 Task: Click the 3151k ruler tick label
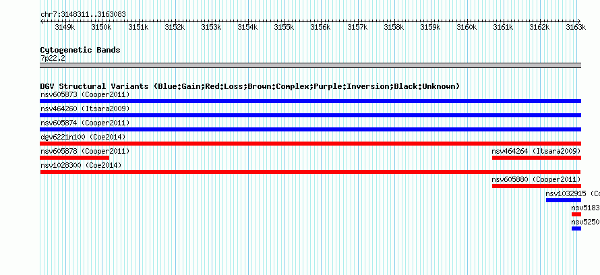click(x=138, y=27)
